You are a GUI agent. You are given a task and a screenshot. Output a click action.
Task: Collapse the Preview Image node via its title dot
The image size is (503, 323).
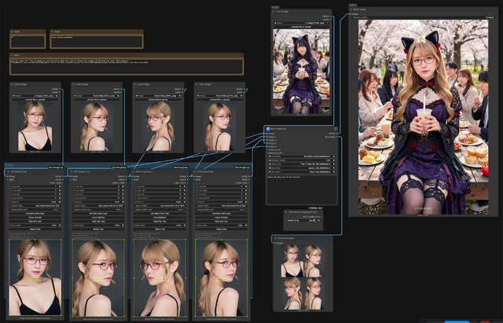coord(275,238)
